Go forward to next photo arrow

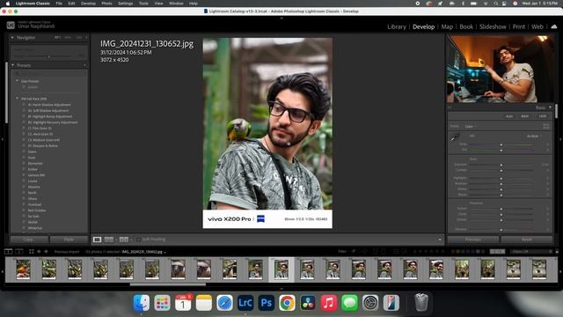click(46, 252)
